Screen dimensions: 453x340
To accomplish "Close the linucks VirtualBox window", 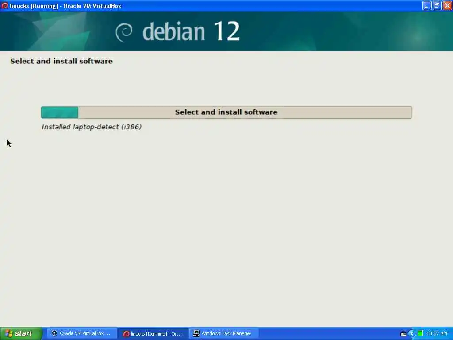I will tap(447, 5).
